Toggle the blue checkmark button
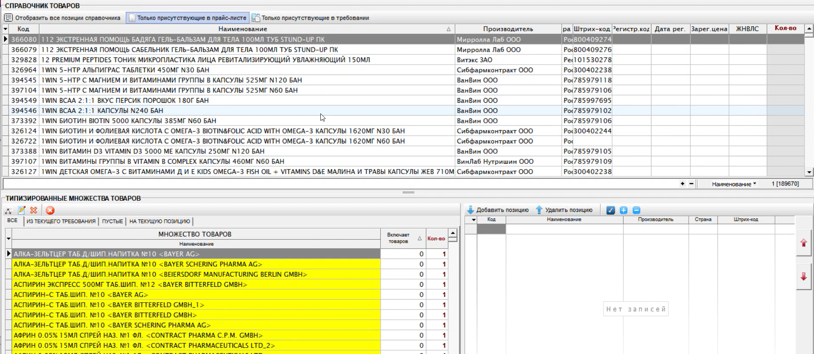This screenshot has width=814, height=354. click(611, 210)
